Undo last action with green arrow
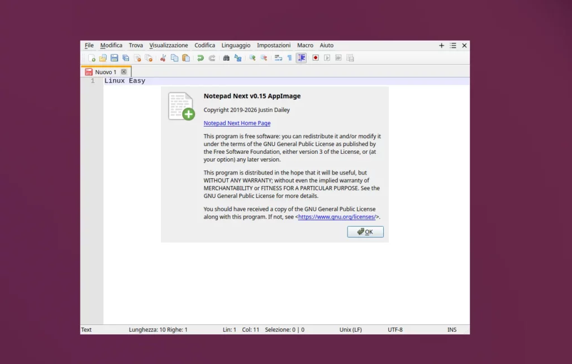The image size is (572, 364). (x=201, y=58)
